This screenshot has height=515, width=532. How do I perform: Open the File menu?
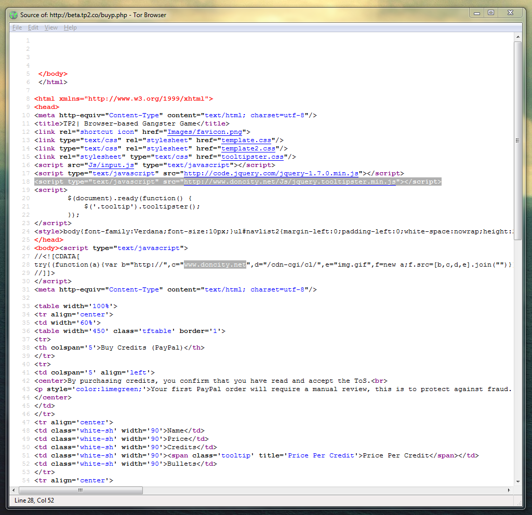pyautogui.click(x=17, y=27)
